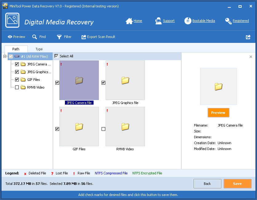The image size is (257, 200).
Task: Uncheck JPEG Graphics in the tree
Action: [x=17, y=72]
